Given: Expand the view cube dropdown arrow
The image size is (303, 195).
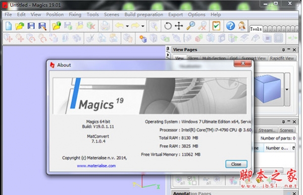Looking at the screenshot, I should point(287,90).
